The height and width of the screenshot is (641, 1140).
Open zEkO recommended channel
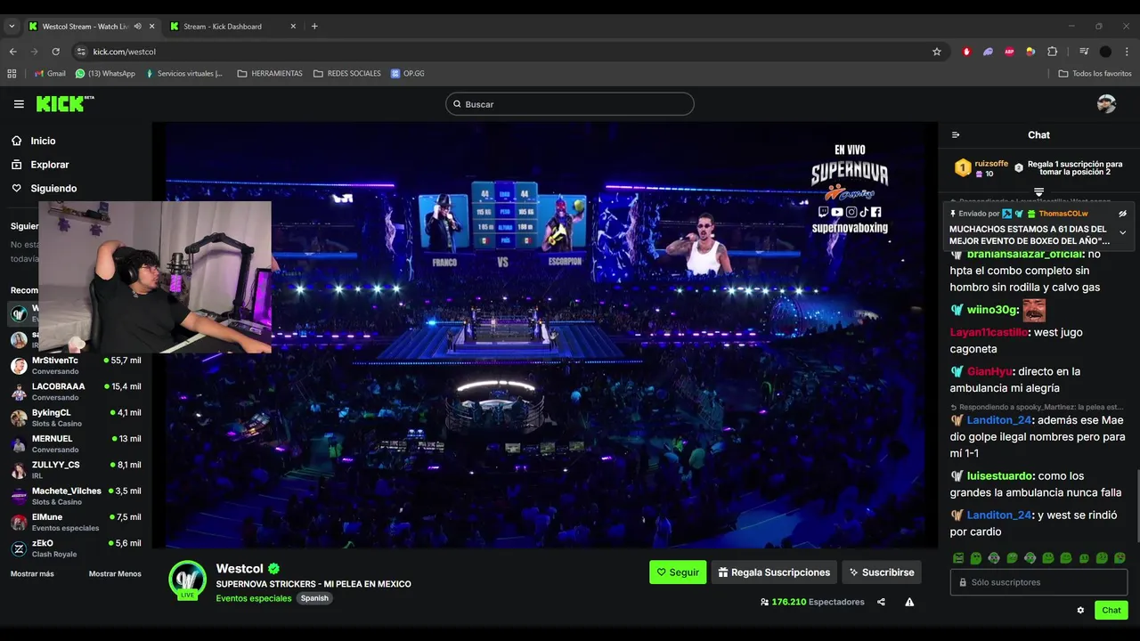click(x=76, y=548)
